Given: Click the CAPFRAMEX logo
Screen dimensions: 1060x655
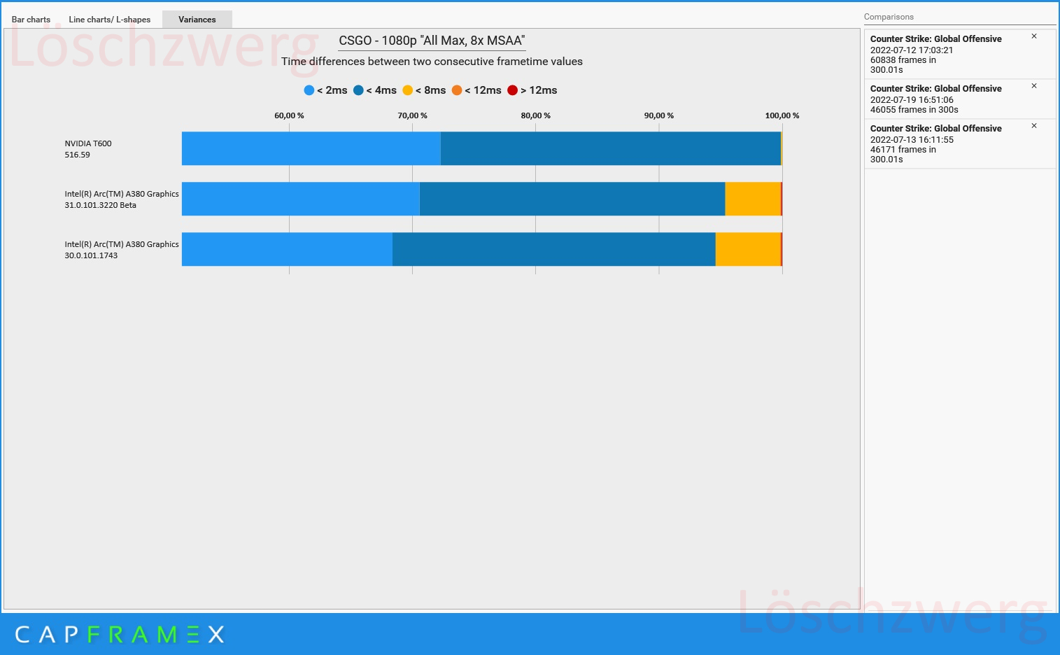Looking at the screenshot, I should [120, 635].
